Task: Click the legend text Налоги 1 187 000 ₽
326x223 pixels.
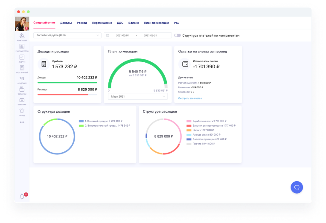Action: tap(203, 130)
